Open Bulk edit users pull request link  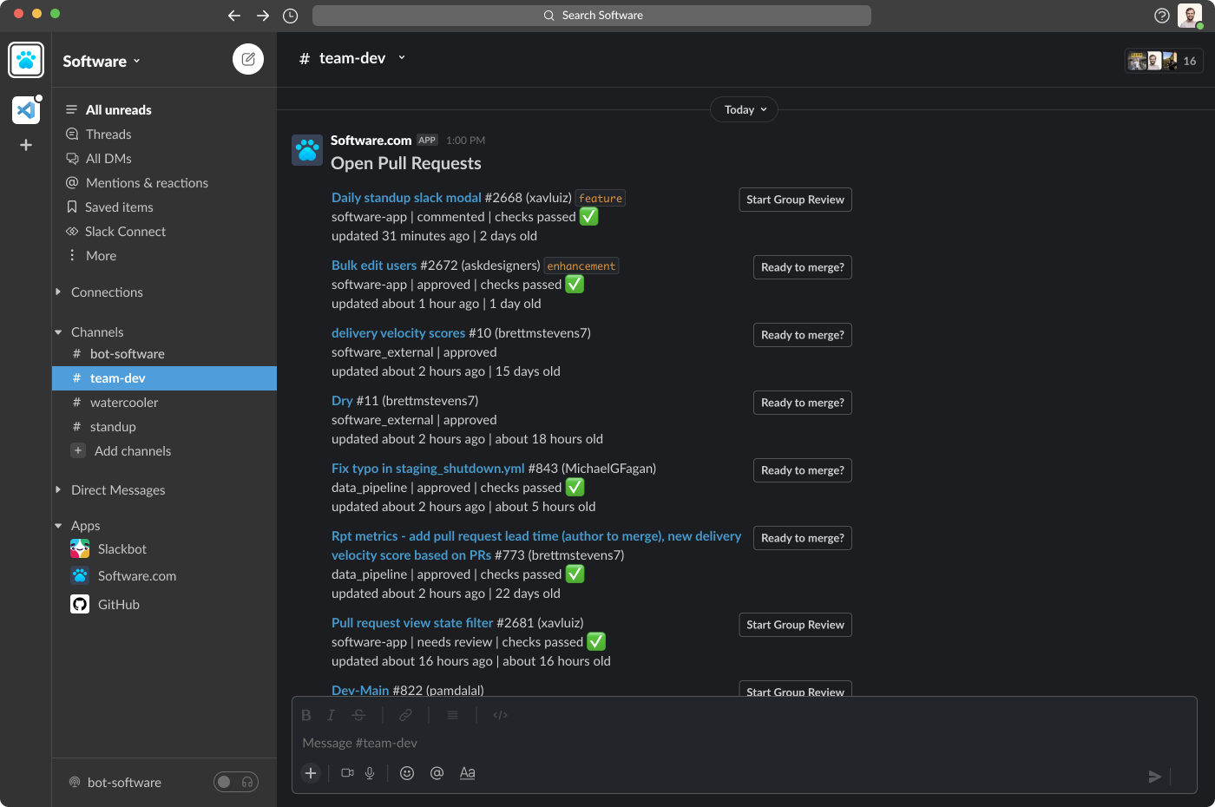374,266
